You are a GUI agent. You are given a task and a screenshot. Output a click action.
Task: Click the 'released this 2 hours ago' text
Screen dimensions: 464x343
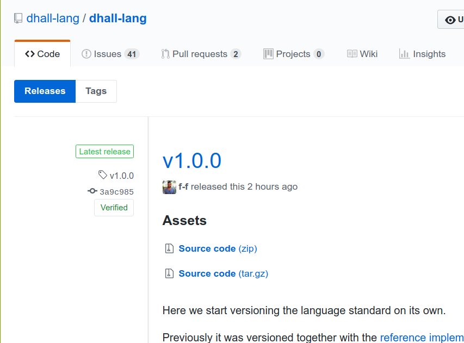click(x=244, y=186)
